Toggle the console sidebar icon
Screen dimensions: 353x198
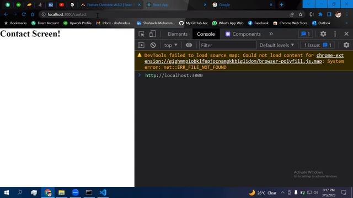coord(141,45)
